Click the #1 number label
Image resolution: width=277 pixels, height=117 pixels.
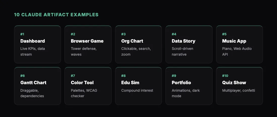[x=22, y=34]
